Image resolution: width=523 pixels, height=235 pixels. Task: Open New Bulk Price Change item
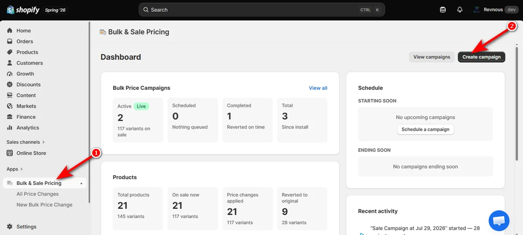(45, 205)
